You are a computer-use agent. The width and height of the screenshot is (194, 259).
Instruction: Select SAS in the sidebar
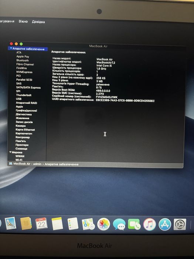[19, 84]
